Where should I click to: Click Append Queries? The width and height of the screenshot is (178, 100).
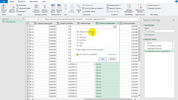(x=114, y=8)
